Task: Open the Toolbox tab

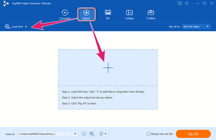Action: (x=151, y=14)
